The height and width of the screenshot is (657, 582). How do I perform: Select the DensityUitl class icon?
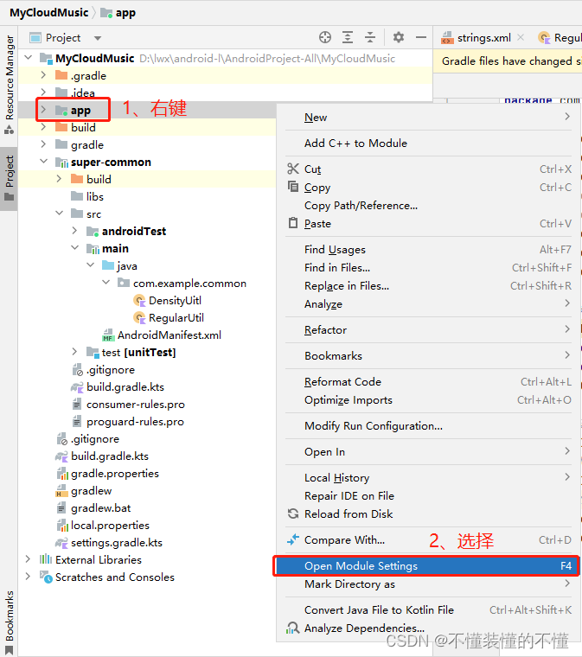pos(139,301)
